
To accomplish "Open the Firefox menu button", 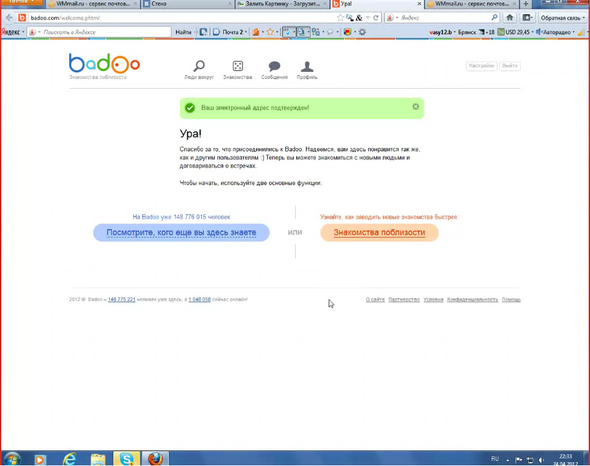I will [21, 3].
